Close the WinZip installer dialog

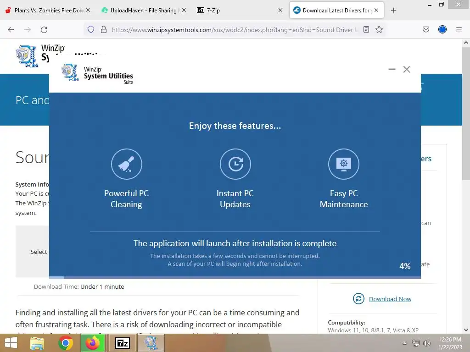point(407,69)
